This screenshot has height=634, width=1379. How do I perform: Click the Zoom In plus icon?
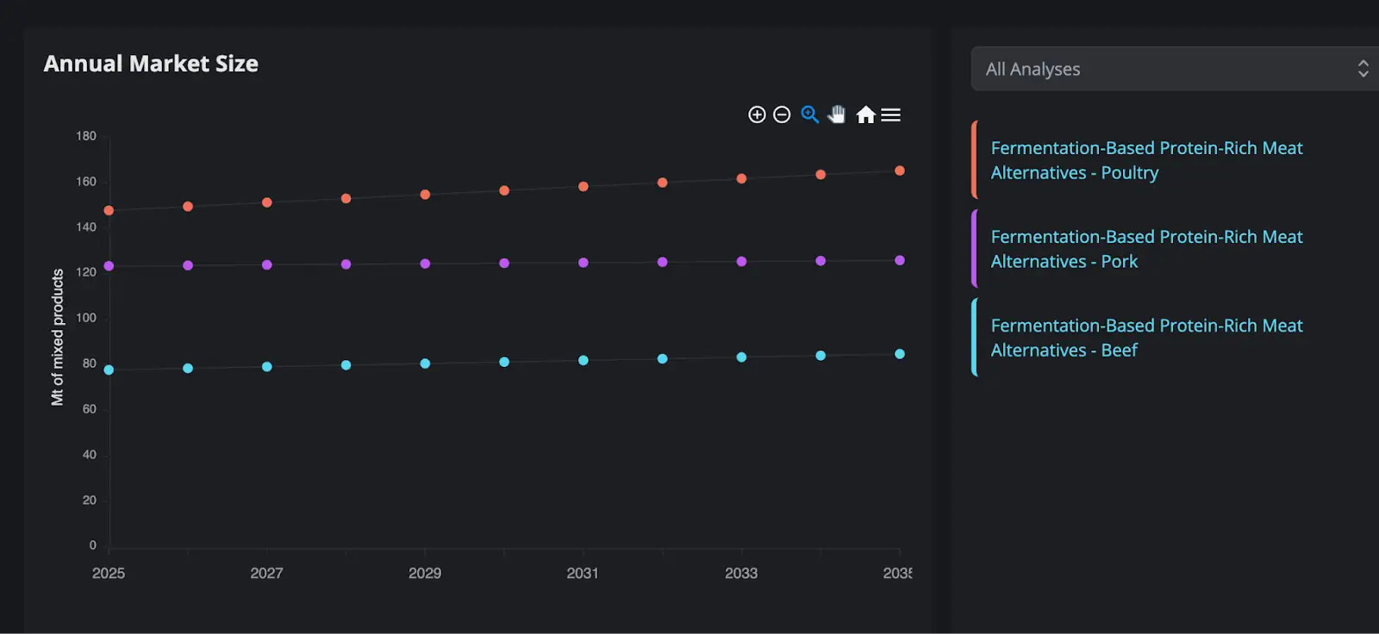point(757,115)
